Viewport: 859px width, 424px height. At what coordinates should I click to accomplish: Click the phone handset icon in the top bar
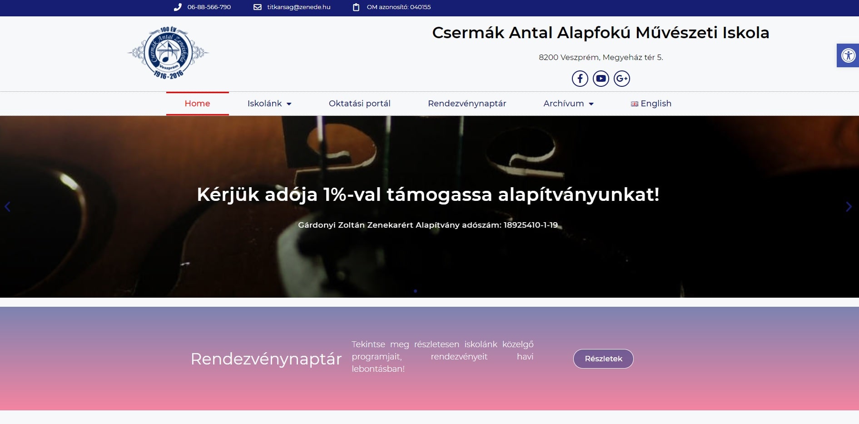178,7
